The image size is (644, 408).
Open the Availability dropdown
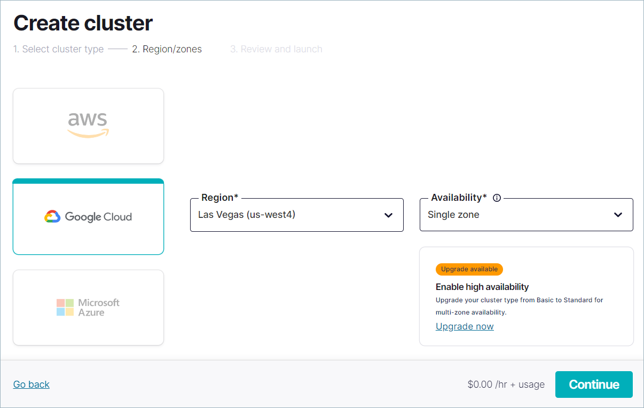click(x=527, y=215)
